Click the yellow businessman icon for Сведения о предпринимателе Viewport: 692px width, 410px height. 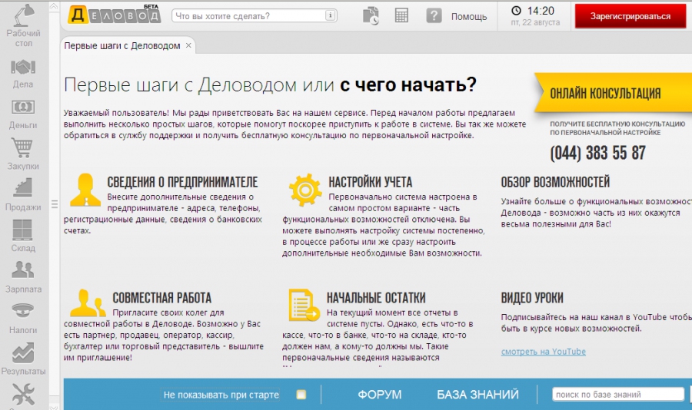pyautogui.click(x=85, y=190)
